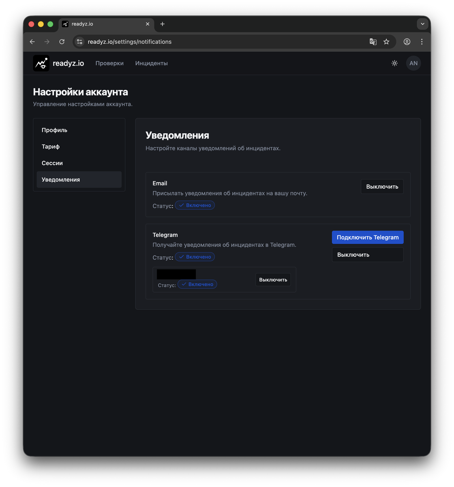
Task: Click the Telegram section Включено badge
Action: click(x=195, y=257)
